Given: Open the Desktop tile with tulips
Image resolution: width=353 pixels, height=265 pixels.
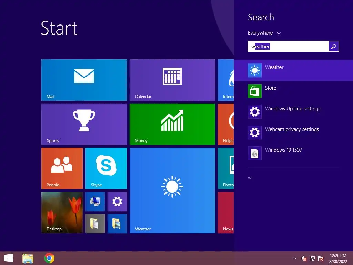Looking at the screenshot, I should 62,213.
